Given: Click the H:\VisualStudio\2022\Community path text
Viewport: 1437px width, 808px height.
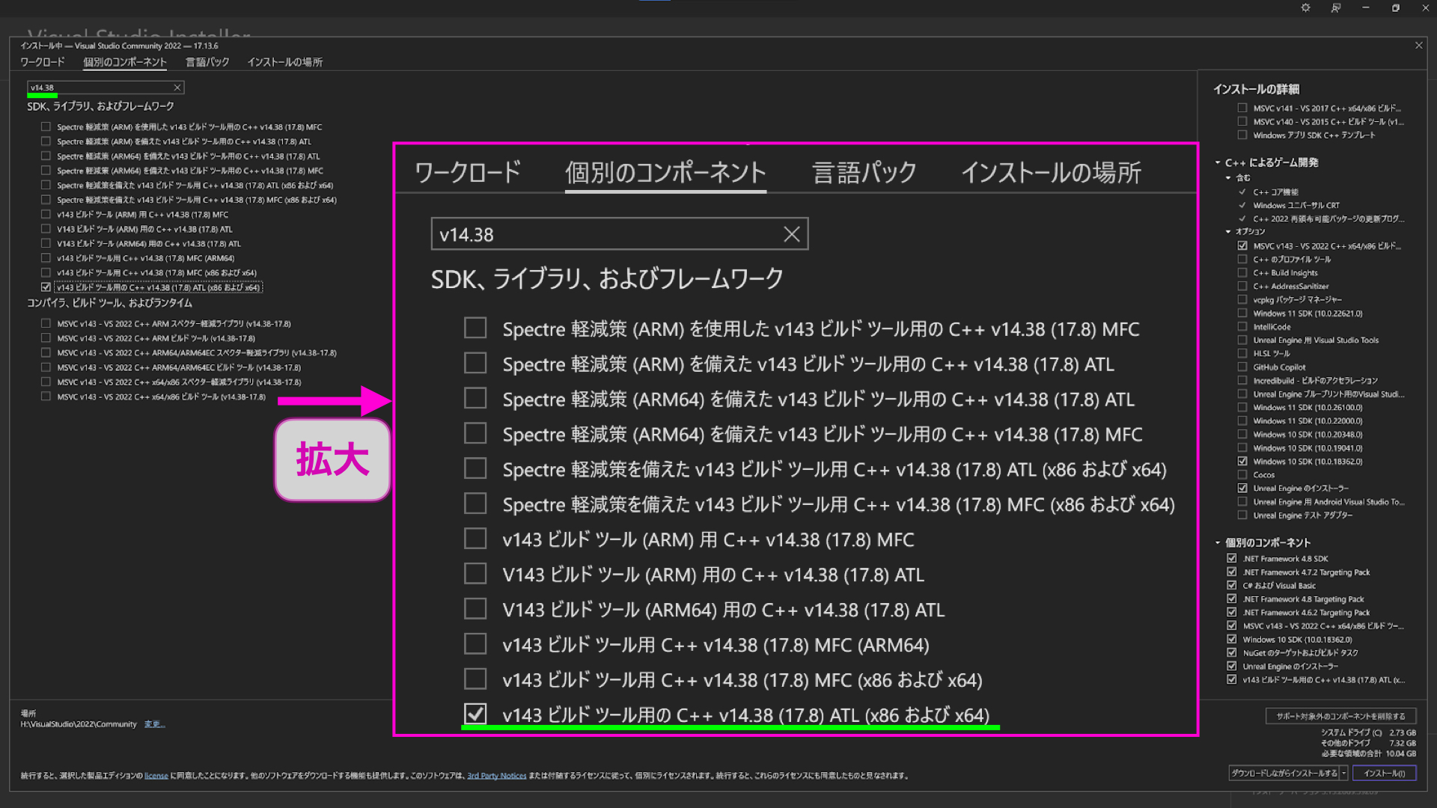Looking at the screenshot, I should point(79,724).
